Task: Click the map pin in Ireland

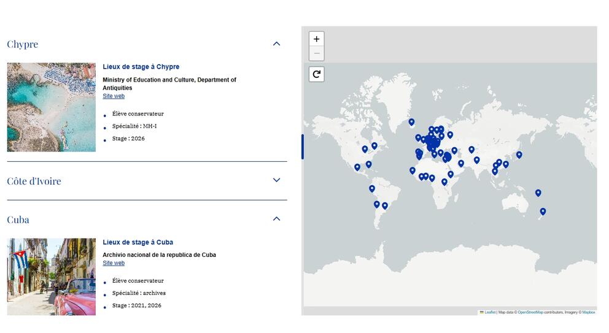Action: pos(418,138)
